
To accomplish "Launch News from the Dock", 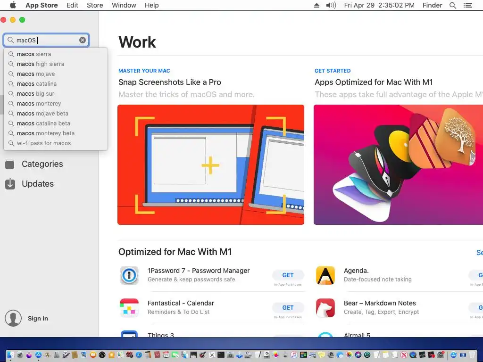I will (x=404, y=355).
